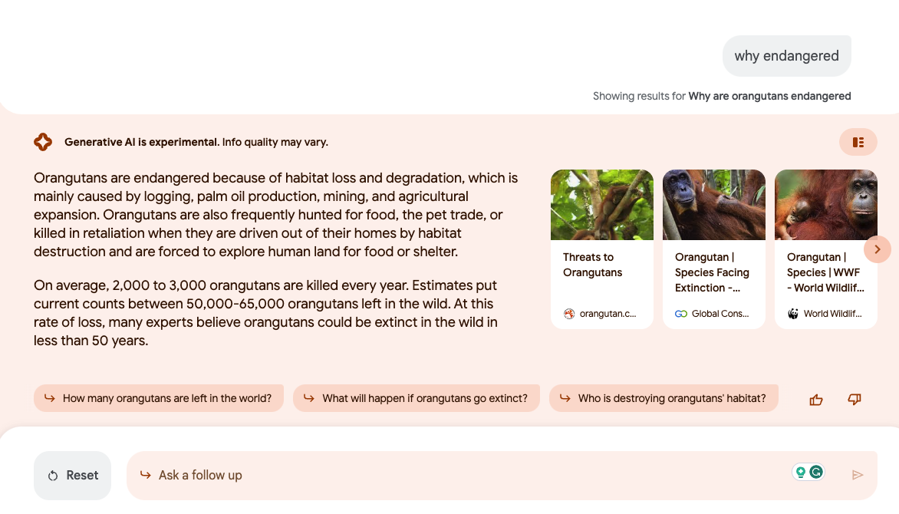Expand more sources with the right chevron
Viewport: 899px width, 514px height.
[877, 249]
